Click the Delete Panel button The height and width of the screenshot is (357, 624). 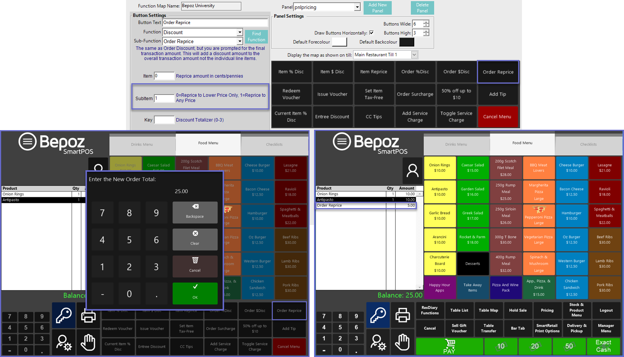(x=422, y=8)
